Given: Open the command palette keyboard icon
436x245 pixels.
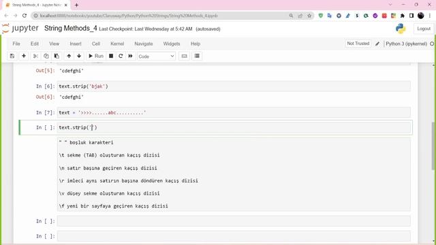Looking at the screenshot, I should click(x=184, y=56).
